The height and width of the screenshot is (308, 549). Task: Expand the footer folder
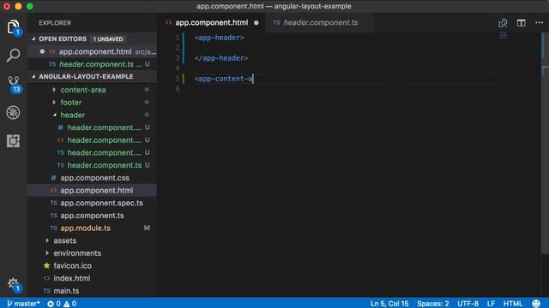click(71, 103)
